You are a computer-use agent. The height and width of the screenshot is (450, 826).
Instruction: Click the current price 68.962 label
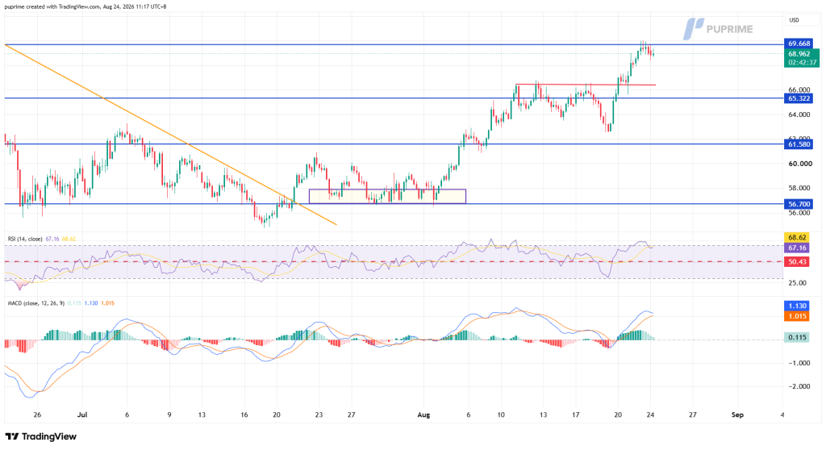click(x=801, y=54)
